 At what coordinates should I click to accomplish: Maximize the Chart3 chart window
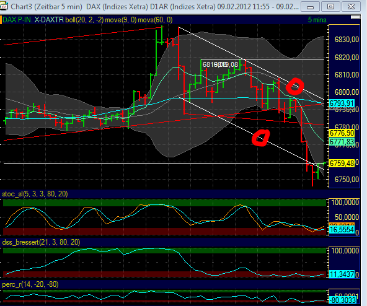330,7
